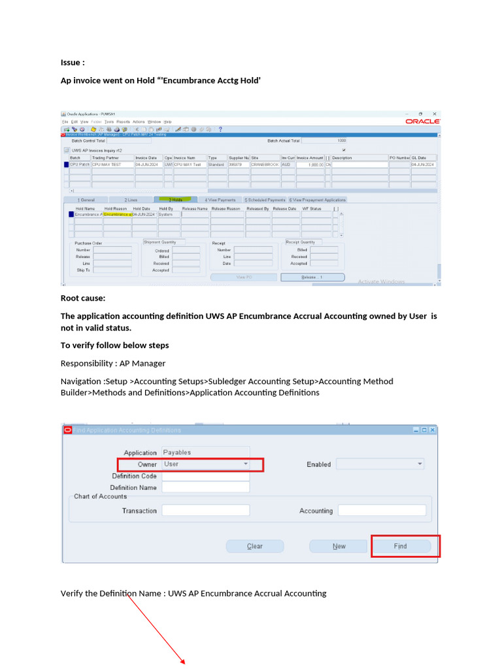Image resolution: width=502 pixels, height=669 pixels.
Task: Click the Hold Name cell showing Encumbrance A
Action: (88, 214)
